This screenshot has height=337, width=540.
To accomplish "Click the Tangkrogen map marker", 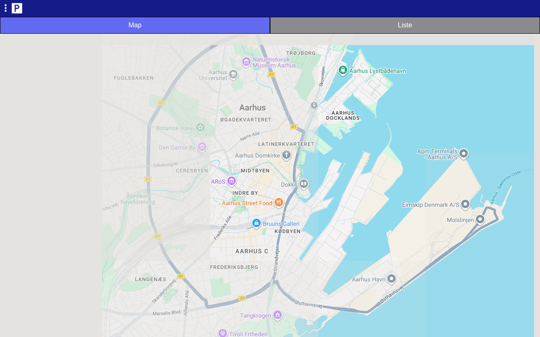I will (277, 315).
